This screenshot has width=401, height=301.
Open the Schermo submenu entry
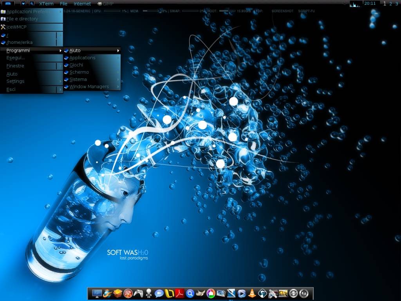[92, 72]
